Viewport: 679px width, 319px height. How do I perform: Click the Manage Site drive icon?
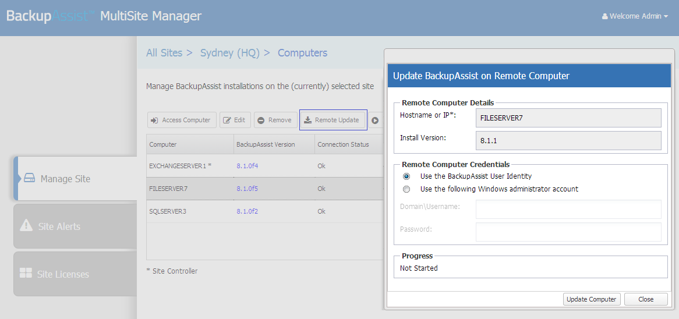(29, 178)
